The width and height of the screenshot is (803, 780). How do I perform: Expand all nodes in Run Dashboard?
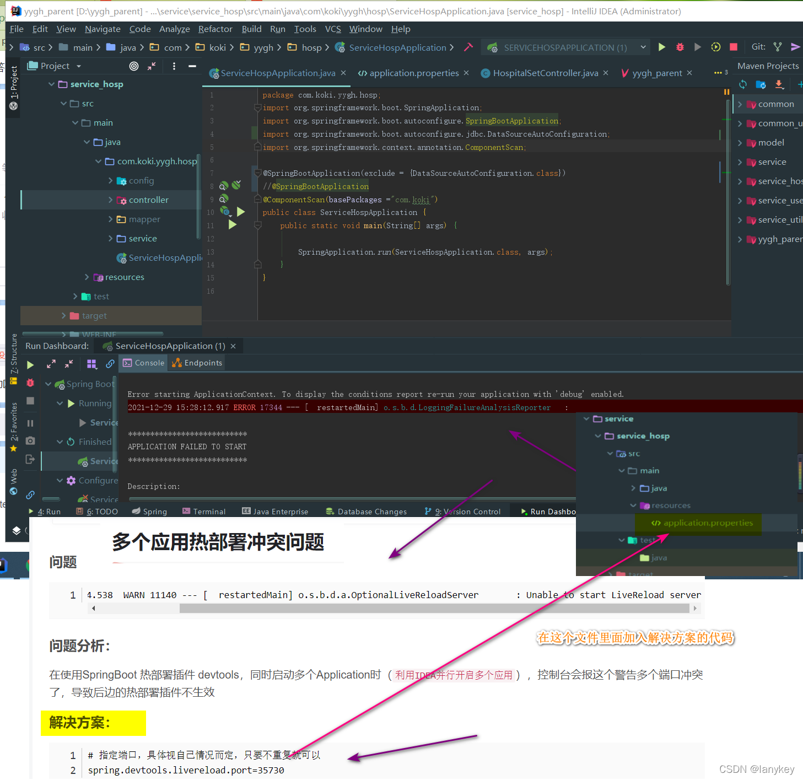(x=51, y=364)
